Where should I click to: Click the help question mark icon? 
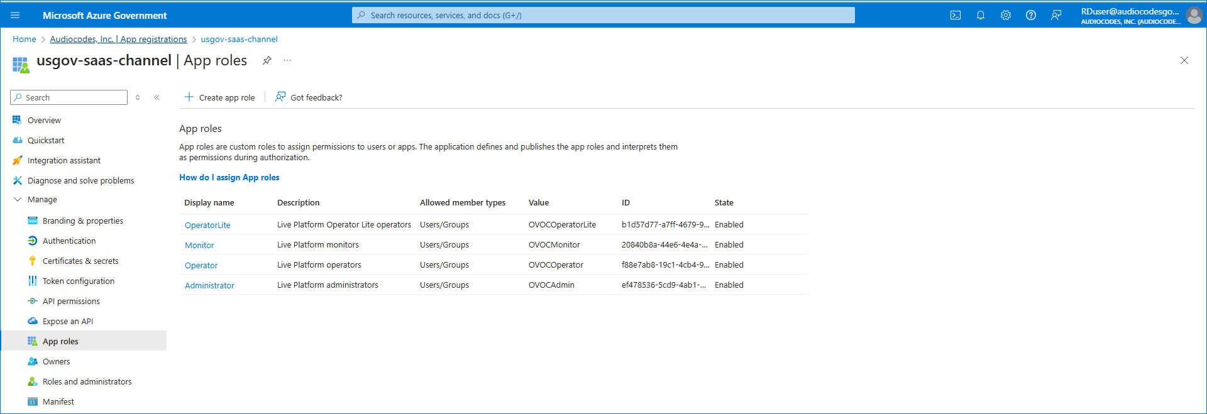1030,15
